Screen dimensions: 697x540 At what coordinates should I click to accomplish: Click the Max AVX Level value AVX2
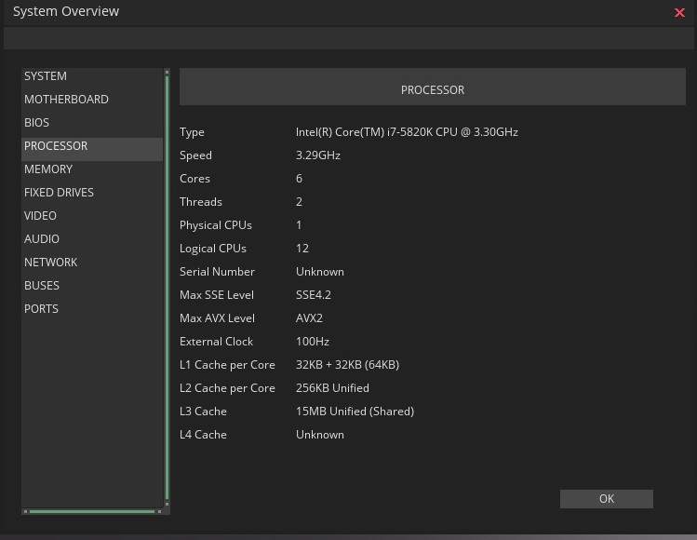309,318
